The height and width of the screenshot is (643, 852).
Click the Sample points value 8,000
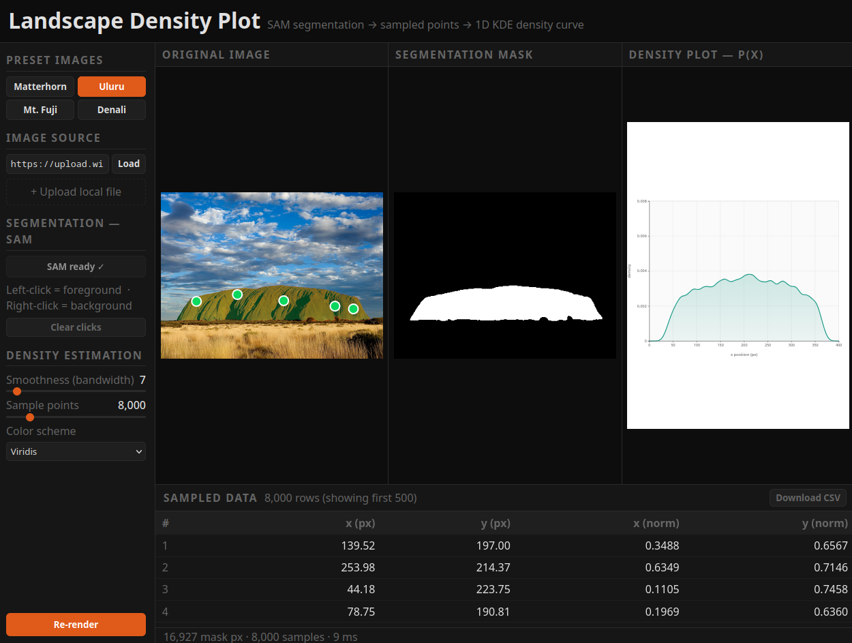pos(132,405)
